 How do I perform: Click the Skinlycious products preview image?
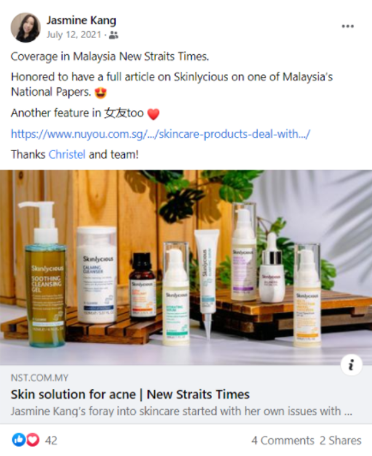(x=186, y=267)
